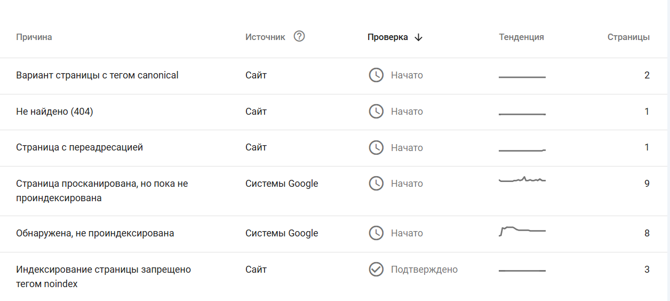The height and width of the screenshot is (301, 670).
Task: Click clock icon in Обнаружена, не проиндексирована row
Action: [376, 233]
